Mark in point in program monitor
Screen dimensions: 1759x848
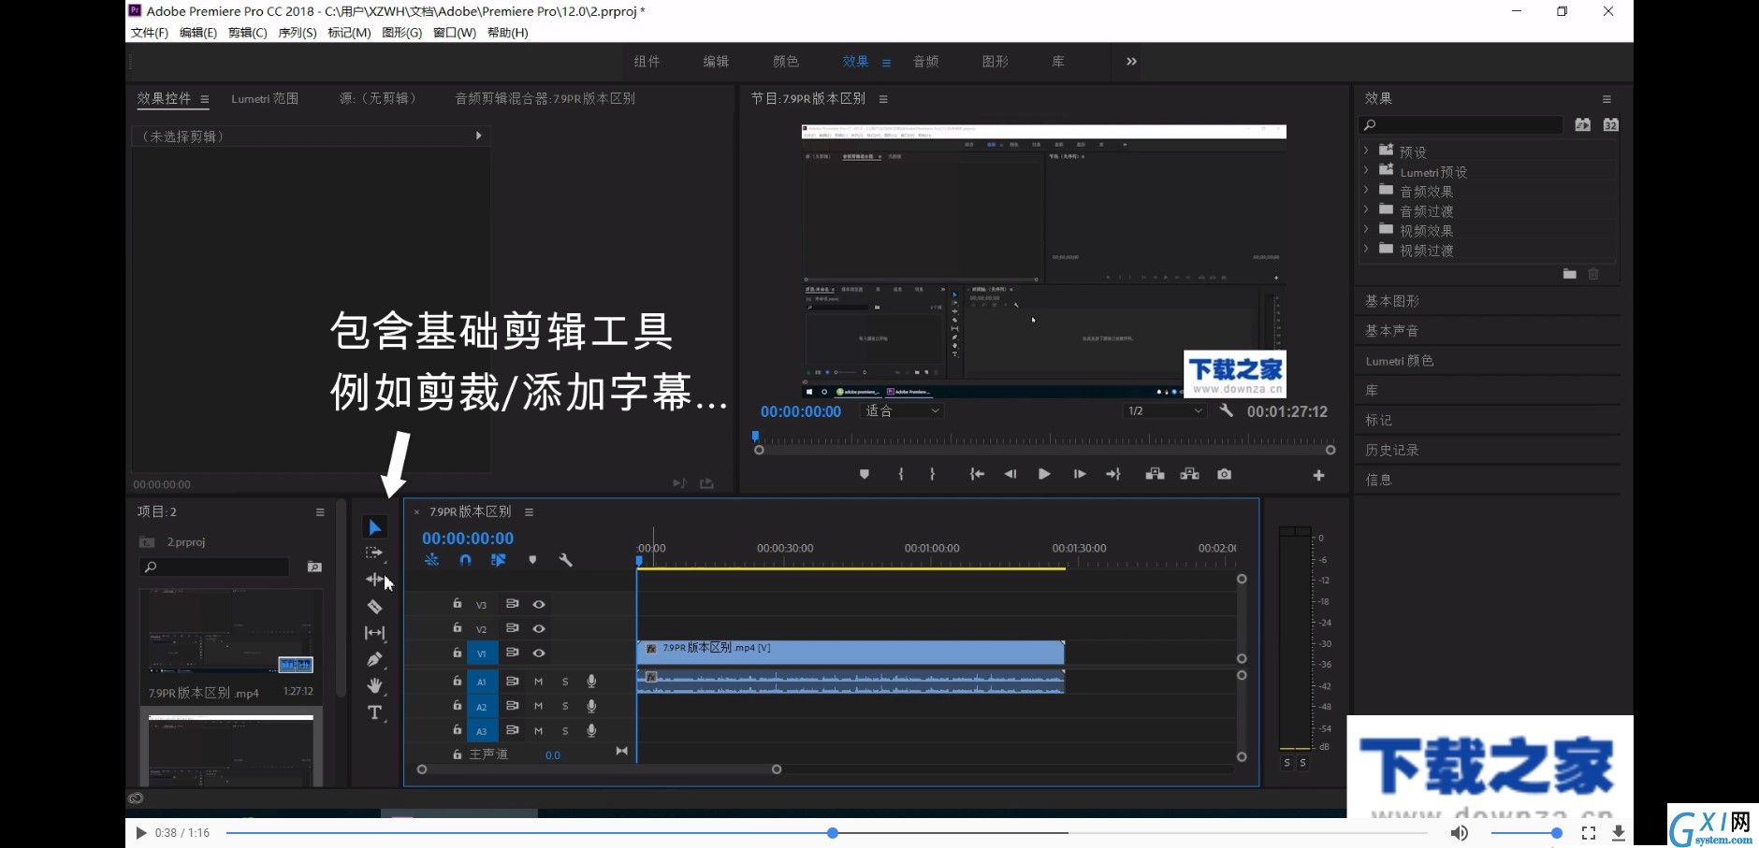[901, 474]
